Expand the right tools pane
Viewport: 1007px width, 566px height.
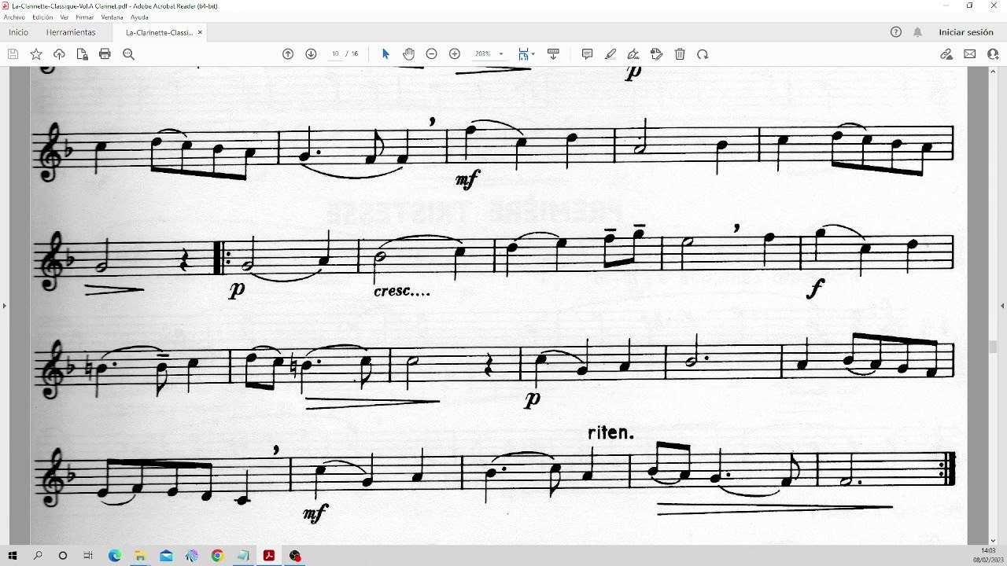click(x=1002, y=305)
